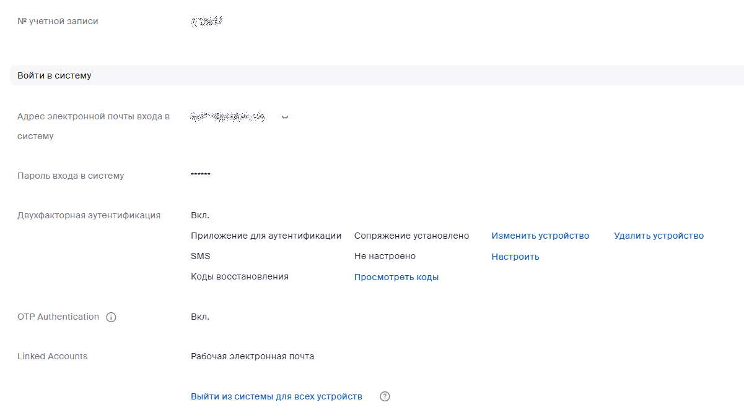
Task: Click the question mark icon beside the sign-out link
Action: (385, 397)
